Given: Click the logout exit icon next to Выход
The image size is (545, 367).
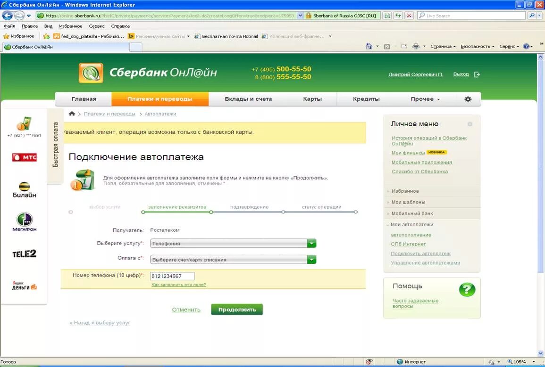Looking at the screenshot, I should coord(477,74).
